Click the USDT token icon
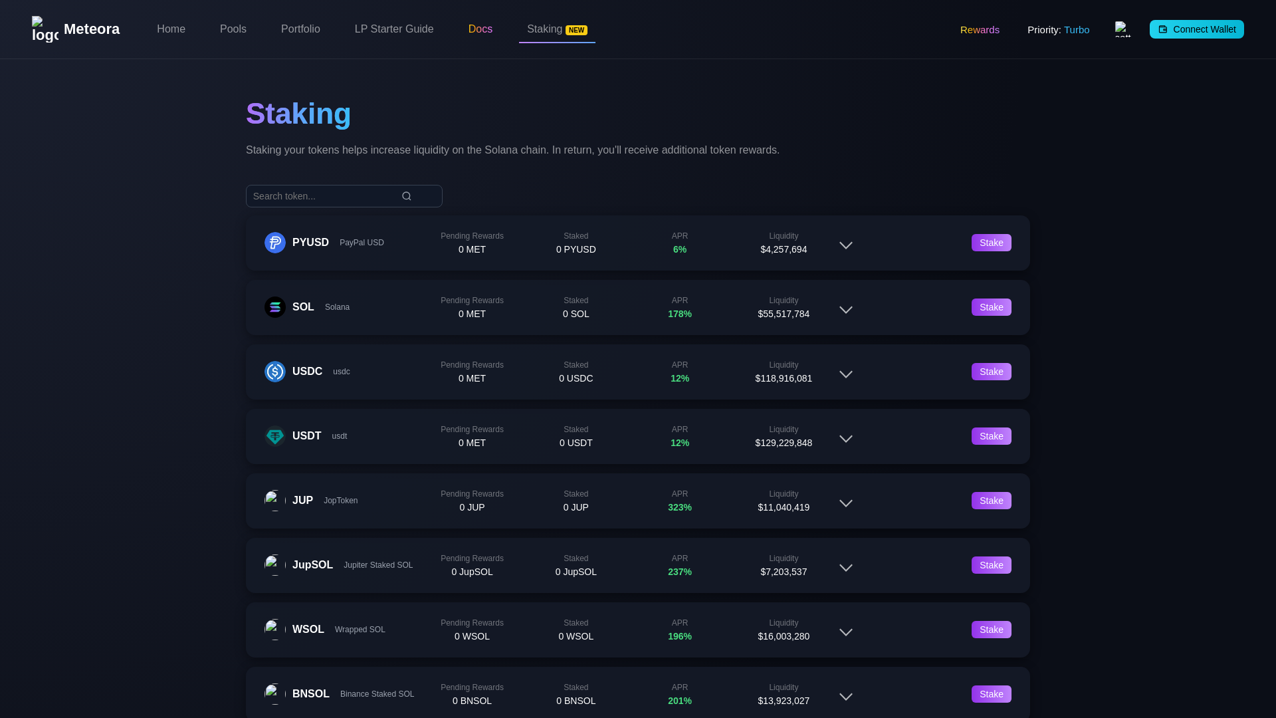 (275, 436)
